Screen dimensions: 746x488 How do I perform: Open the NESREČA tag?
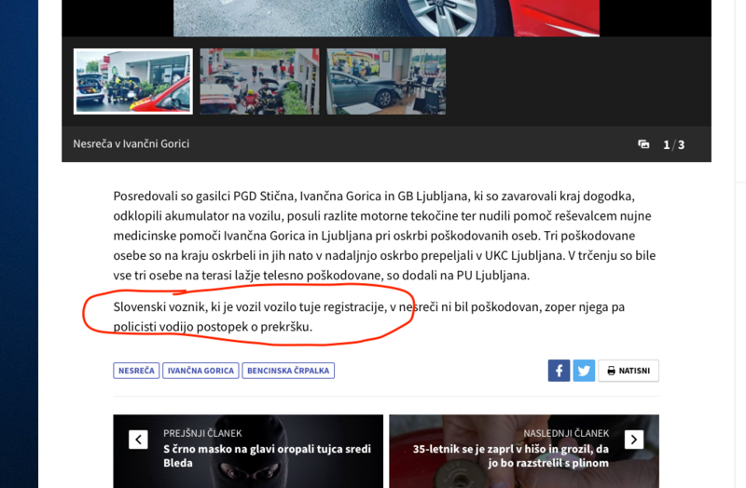point(136,371)
